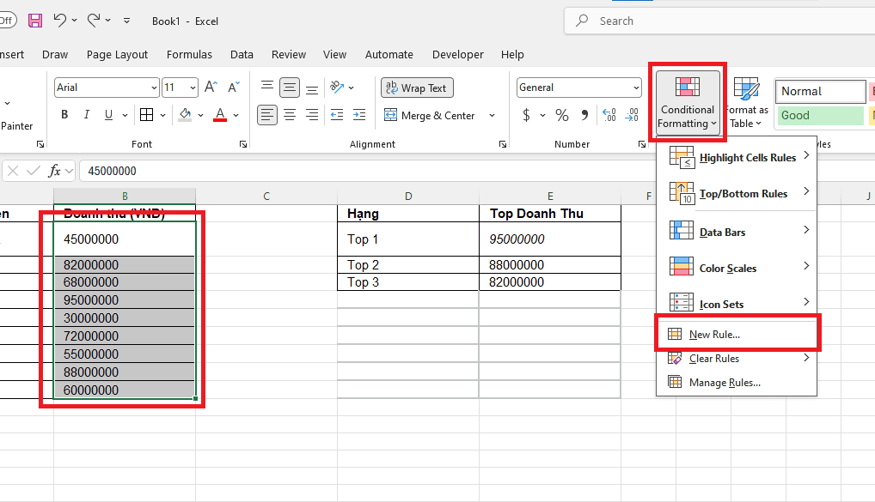The image size is (875, 502).
Task: Open Merge & Center dropdown arrow
Action: (x=493, y=115)
